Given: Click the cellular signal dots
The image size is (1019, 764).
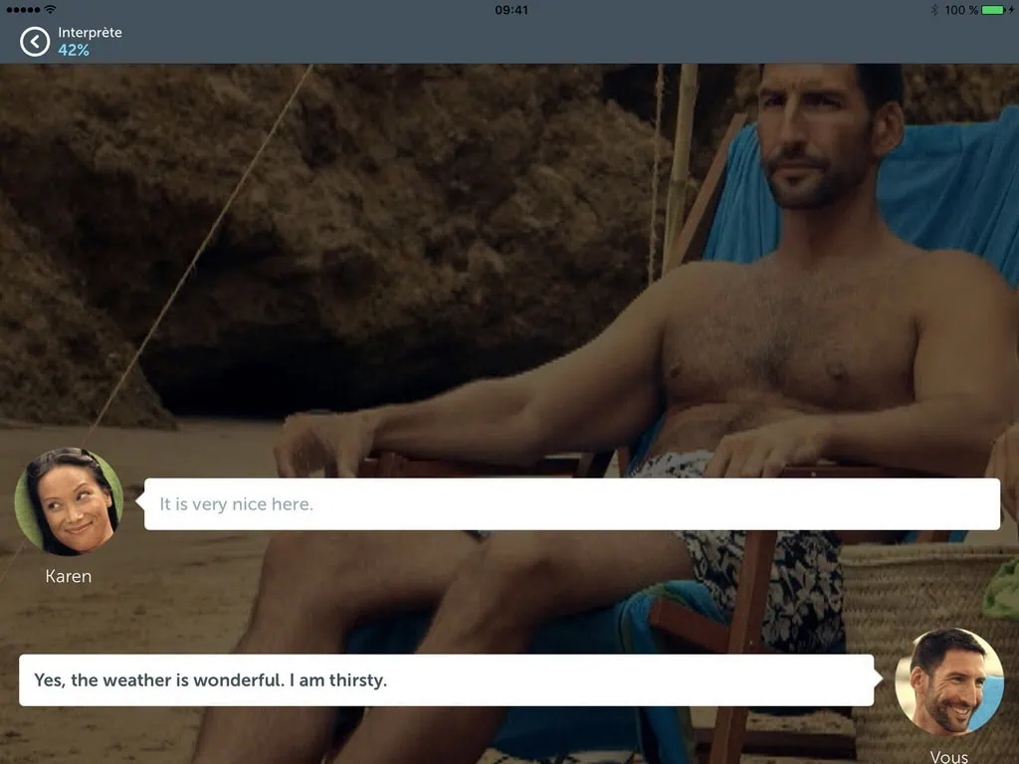Looking at the screenshot, I should (22, 10).
